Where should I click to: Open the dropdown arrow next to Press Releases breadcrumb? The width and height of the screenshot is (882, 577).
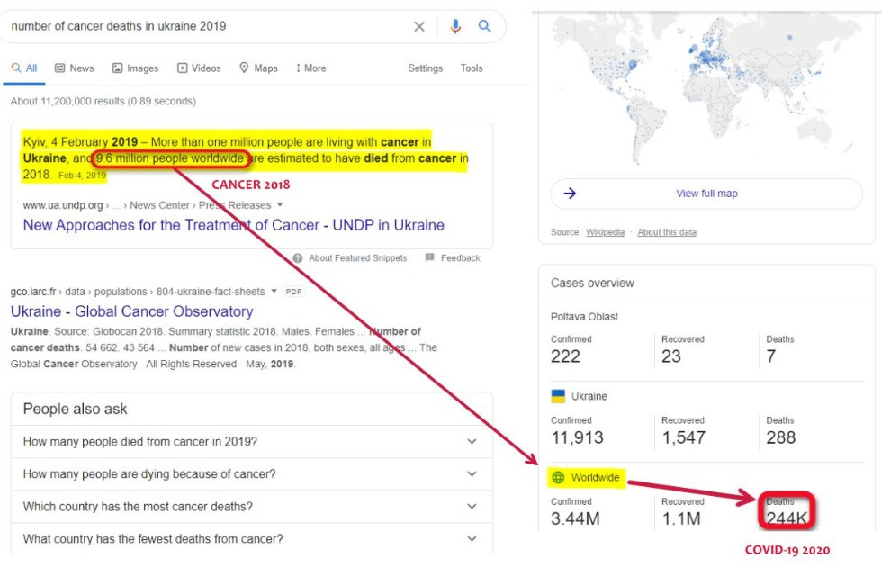point(280,205)
